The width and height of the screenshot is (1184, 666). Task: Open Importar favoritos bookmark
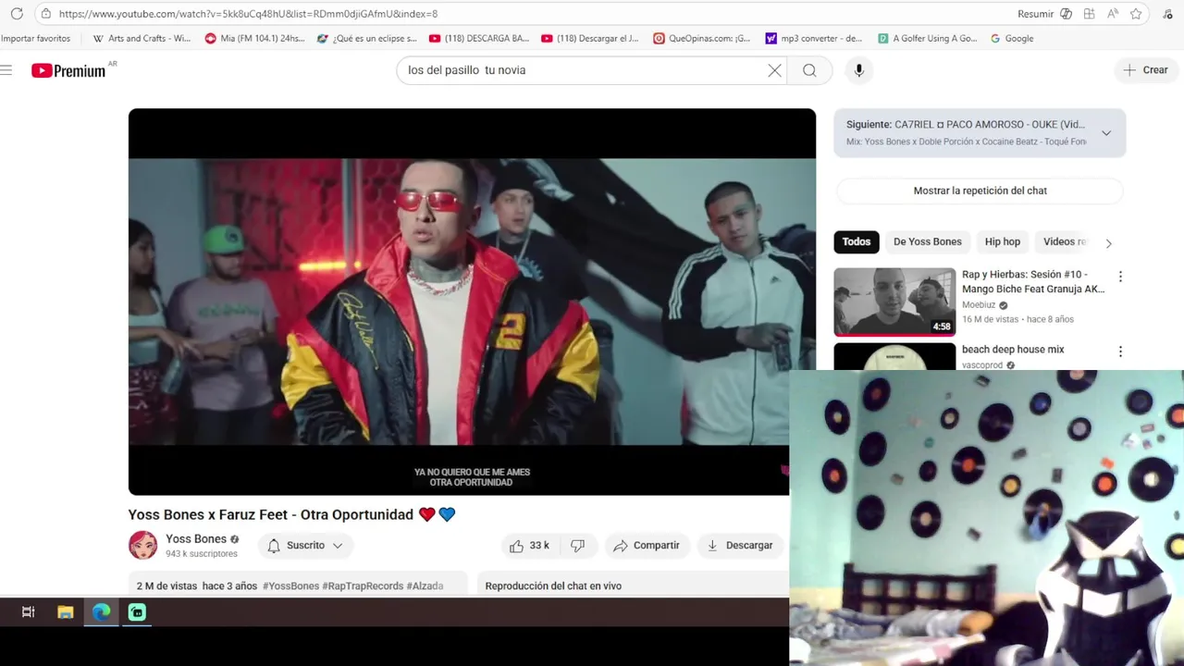35,39
